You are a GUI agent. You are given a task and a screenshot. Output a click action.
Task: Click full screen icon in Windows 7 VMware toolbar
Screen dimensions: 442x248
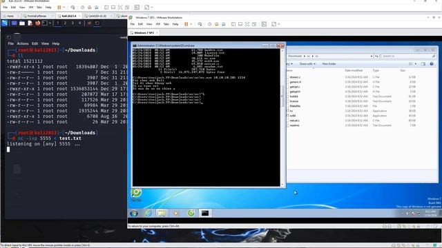coord(247,24)
